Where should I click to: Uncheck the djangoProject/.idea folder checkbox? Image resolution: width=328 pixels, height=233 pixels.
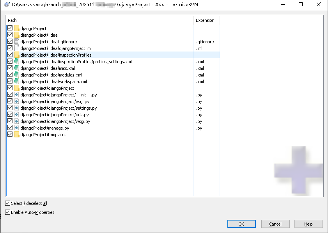[10, 35]
